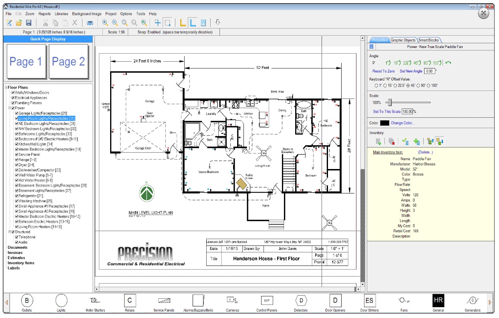This screenshot has width=499, height=318.
Task: Click the inventory green checkmark list icon
Action: [405, 141]
